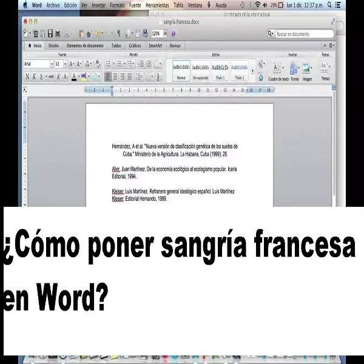
Task: Align text left
Action: pos(108,76)
